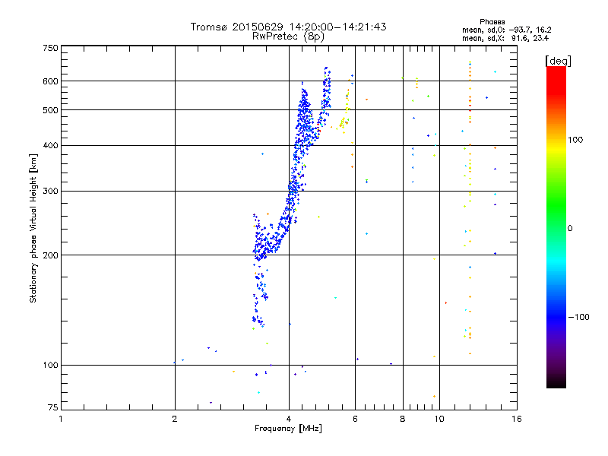Click the y-axis tick label '300'
The image size is (608, 456).
[x=50, y=192]
